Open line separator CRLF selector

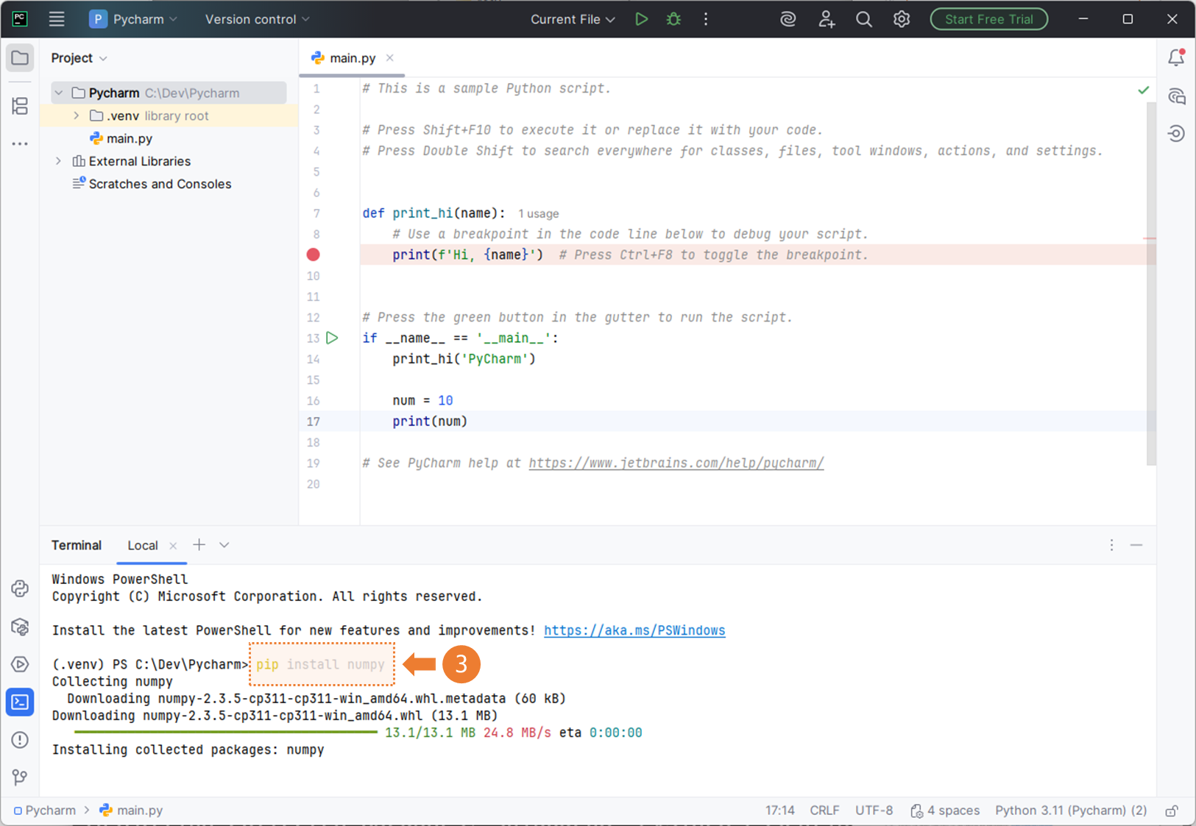(x=824, y=811)
